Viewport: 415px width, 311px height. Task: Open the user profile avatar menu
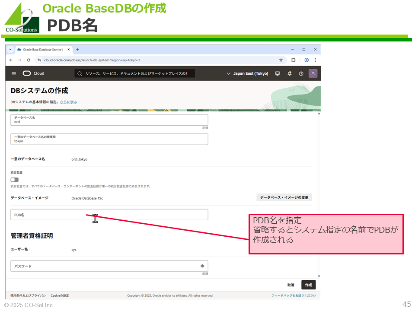coord(313,73)
